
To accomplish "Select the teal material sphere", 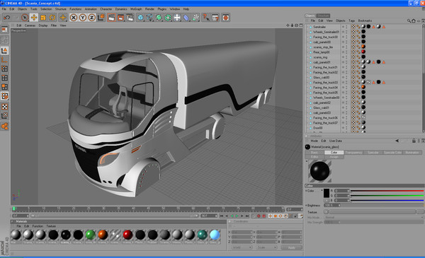I will tap(202, 235).
